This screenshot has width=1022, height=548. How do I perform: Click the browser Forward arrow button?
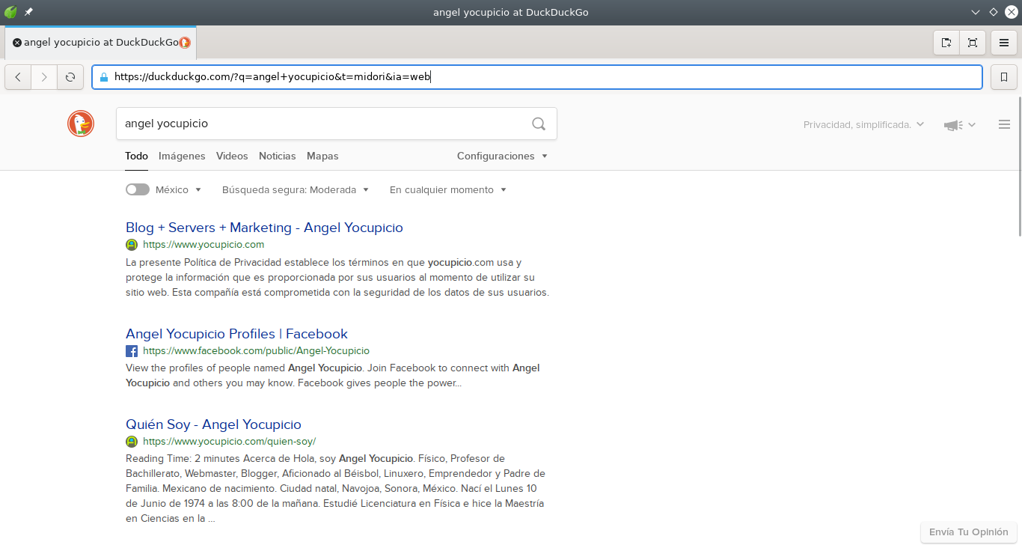[x=44, y=76]
